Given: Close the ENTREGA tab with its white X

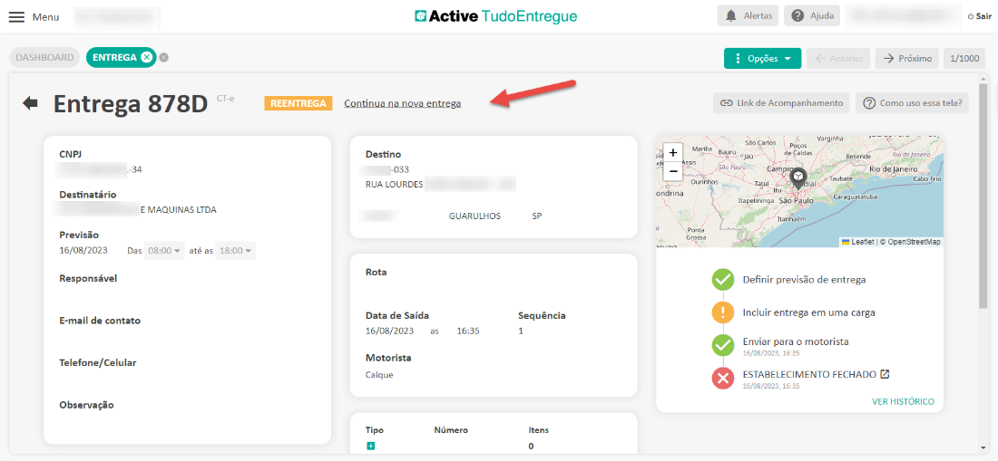Looking at the screenshot, I should coord(146,57).
